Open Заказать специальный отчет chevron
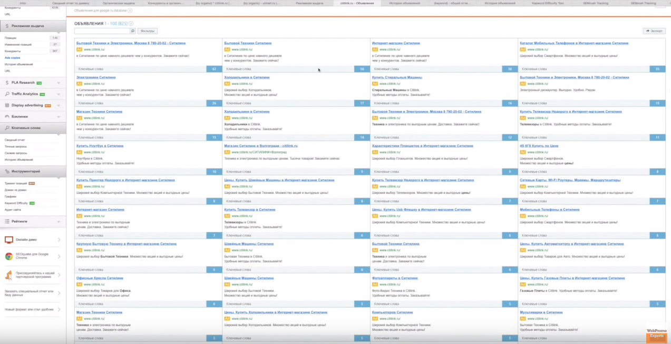The image size is (671, 344). click(59, 293)
